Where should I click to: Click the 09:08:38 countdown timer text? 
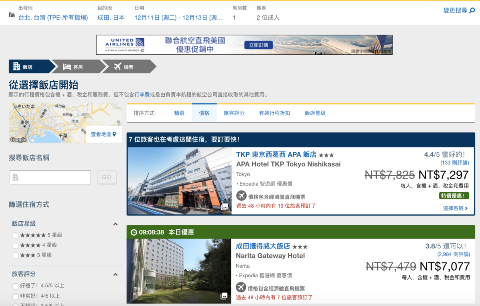[x=152, y=232]
